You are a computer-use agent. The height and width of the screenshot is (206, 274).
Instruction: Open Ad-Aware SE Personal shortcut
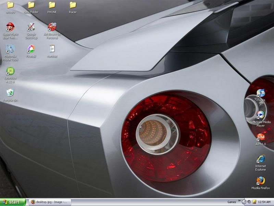[x=52, y=27]
